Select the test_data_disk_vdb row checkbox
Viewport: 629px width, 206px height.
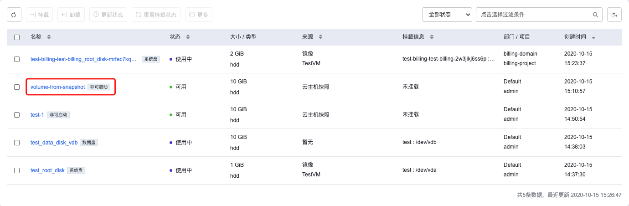click(17, 142)
